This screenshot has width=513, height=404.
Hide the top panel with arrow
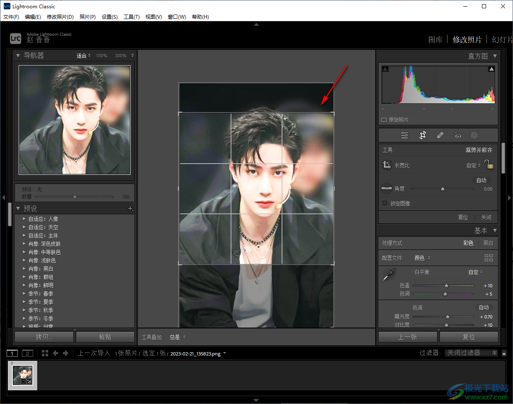[x=256, y=24]
